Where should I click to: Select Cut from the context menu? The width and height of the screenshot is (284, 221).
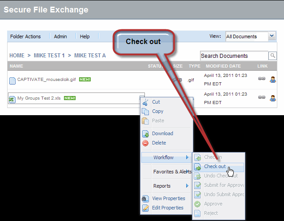(156, 102)
